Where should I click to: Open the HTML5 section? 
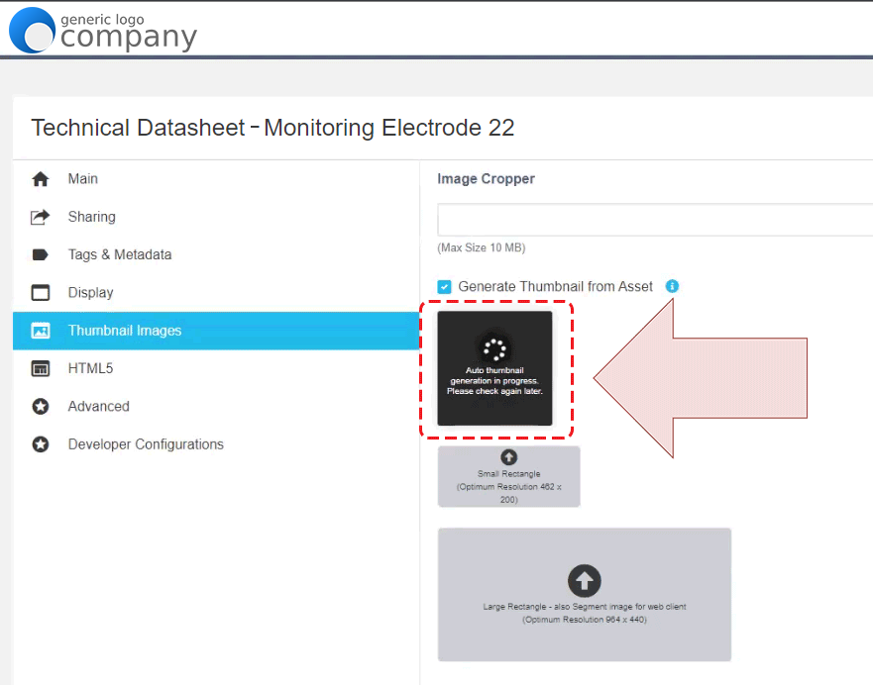coord(216,368)
